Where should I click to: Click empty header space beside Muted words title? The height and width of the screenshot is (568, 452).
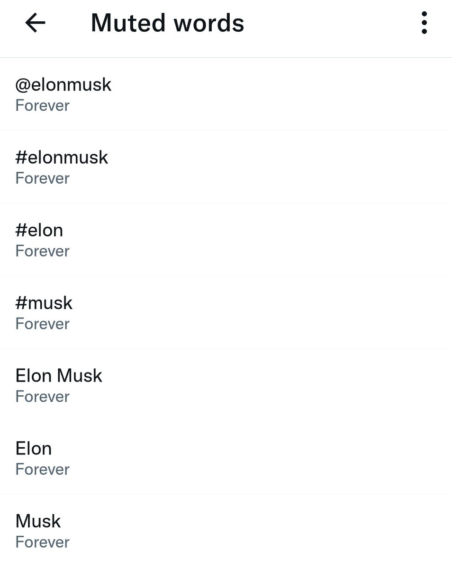(x=327, y=23)
